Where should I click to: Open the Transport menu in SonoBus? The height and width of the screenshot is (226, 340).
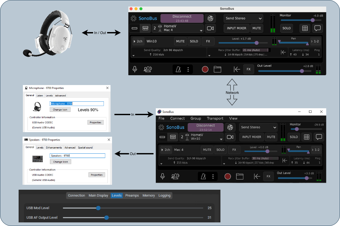click(x=215, y=118)
